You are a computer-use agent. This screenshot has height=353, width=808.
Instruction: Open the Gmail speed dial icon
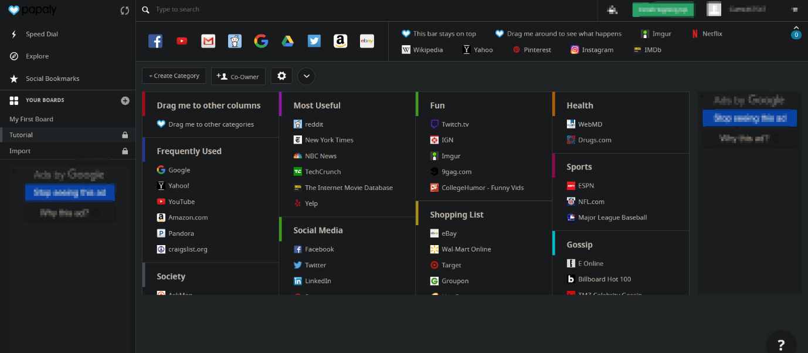(208, 41)
